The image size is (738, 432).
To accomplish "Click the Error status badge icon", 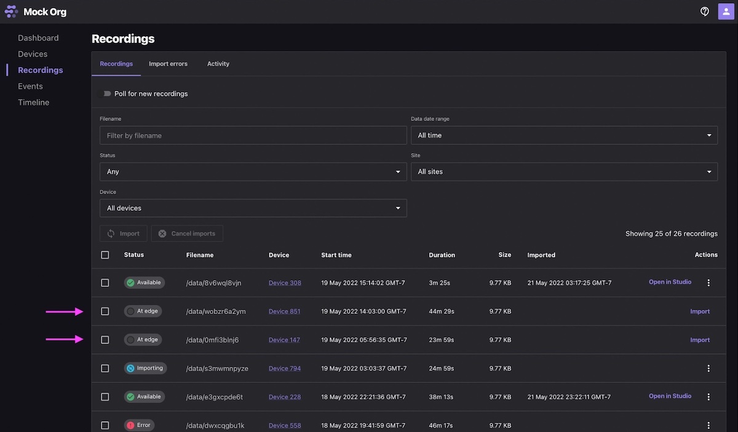I will 129,425.
